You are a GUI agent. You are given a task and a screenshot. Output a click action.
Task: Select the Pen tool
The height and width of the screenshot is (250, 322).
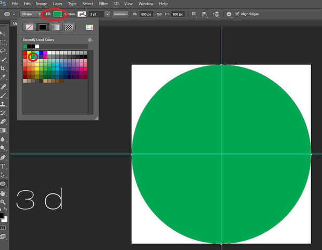click(x=3, y=157)
